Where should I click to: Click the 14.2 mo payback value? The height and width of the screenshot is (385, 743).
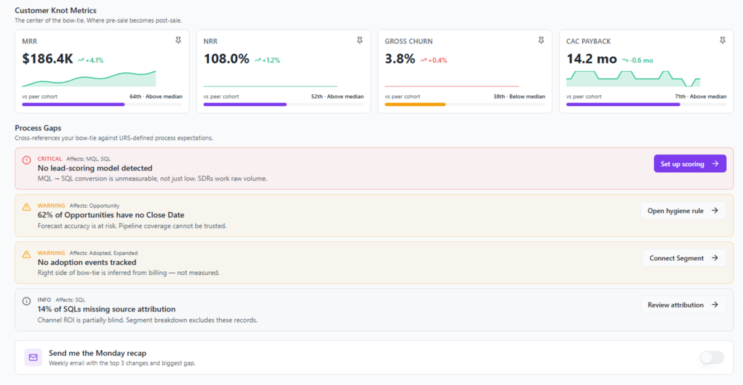pyautogui.click(x=592, y=59)
